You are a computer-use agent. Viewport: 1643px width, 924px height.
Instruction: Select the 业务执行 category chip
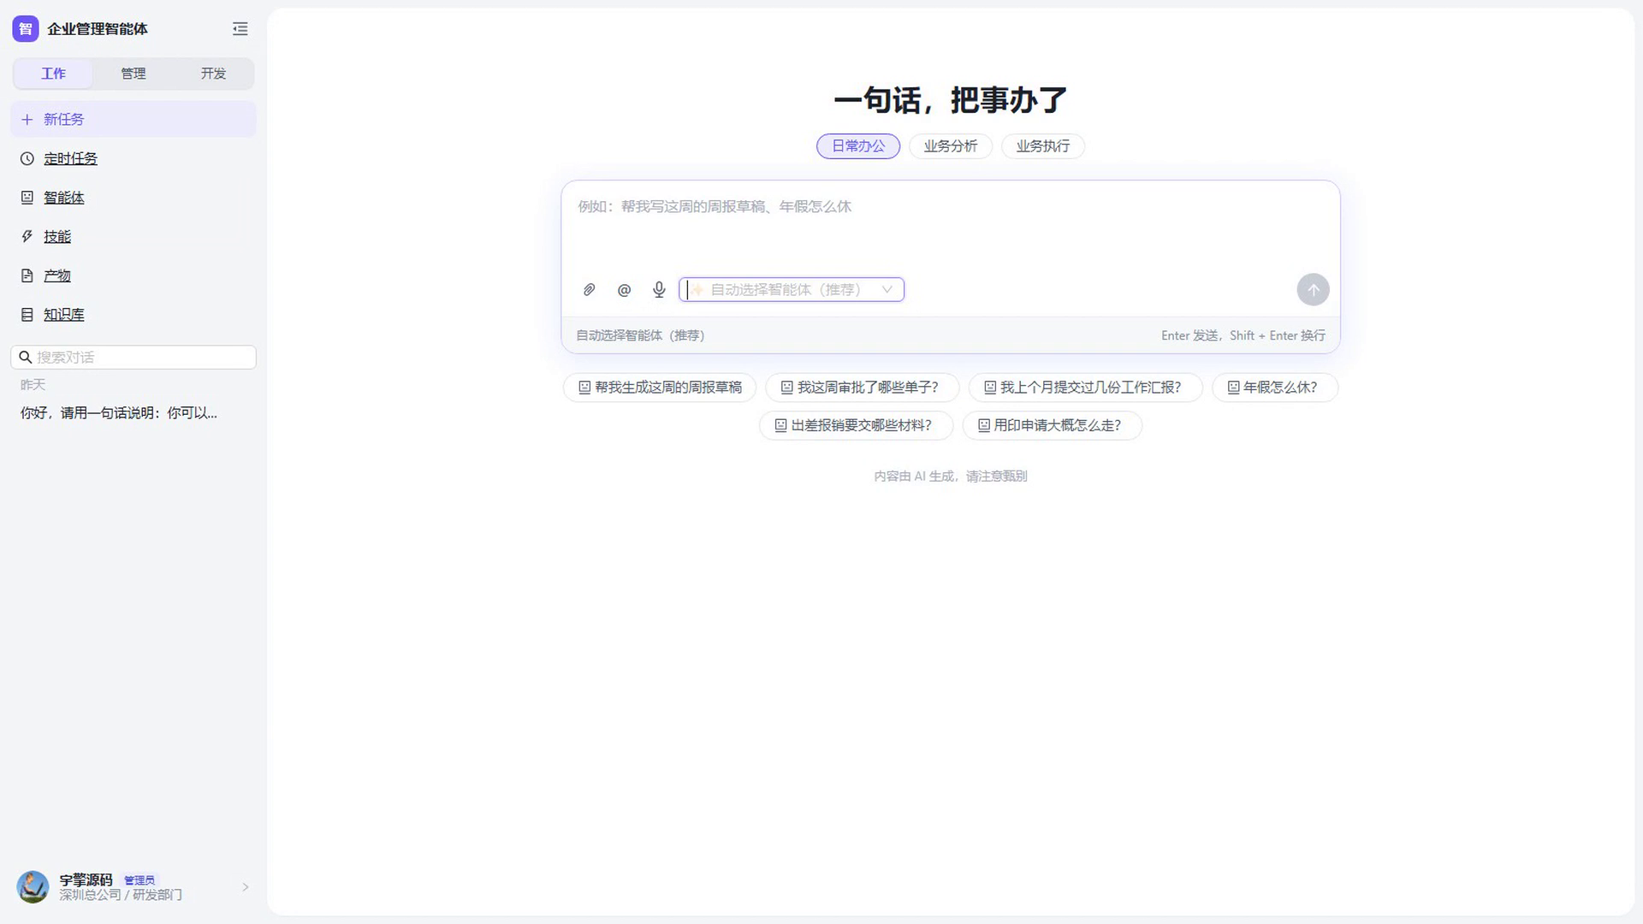click(x=1043, y=146)
